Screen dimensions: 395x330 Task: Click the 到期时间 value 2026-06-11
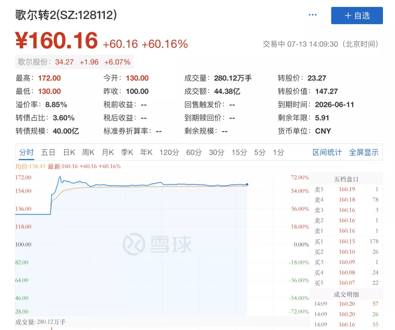(x=335, y=105)
